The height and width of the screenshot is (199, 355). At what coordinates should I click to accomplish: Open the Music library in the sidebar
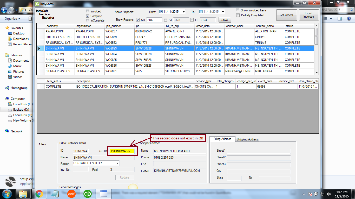tap(17, 66)
